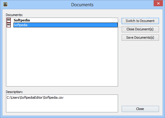Click the Close button at bottom right
This screenshot has height=118, width=165.
[x=140, y=109]
